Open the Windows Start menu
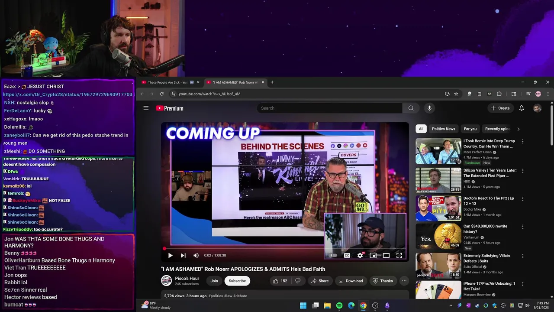 click(303, 305)
